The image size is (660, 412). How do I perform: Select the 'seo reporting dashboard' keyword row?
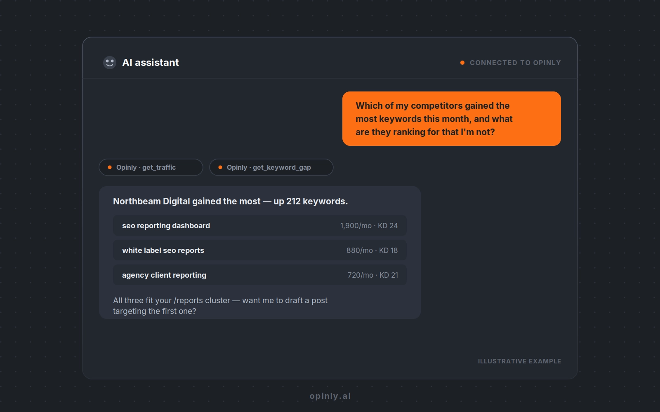pos(260,225)
